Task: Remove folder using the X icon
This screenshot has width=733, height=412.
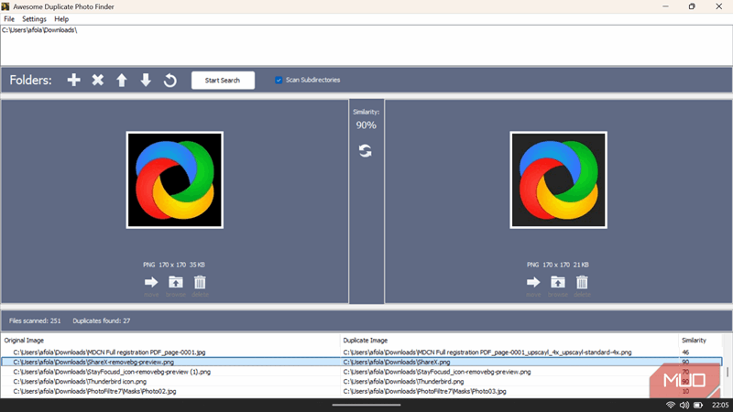Action: click(98, 81)
